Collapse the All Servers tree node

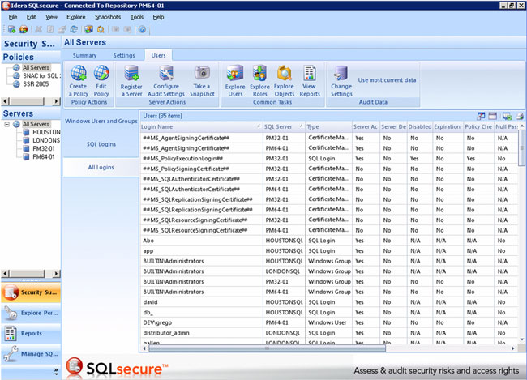coord(6,124)
